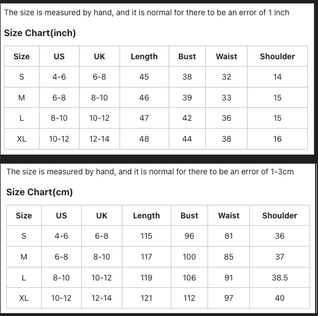Click Shoulder value 38.5 in cm table
This screenshot has width=318, height=316.
coord(280,278)
